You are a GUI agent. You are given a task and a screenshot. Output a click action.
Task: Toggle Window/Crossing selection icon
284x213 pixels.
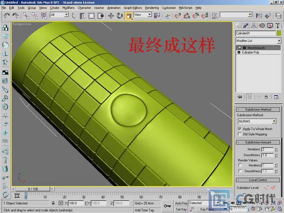100,16
